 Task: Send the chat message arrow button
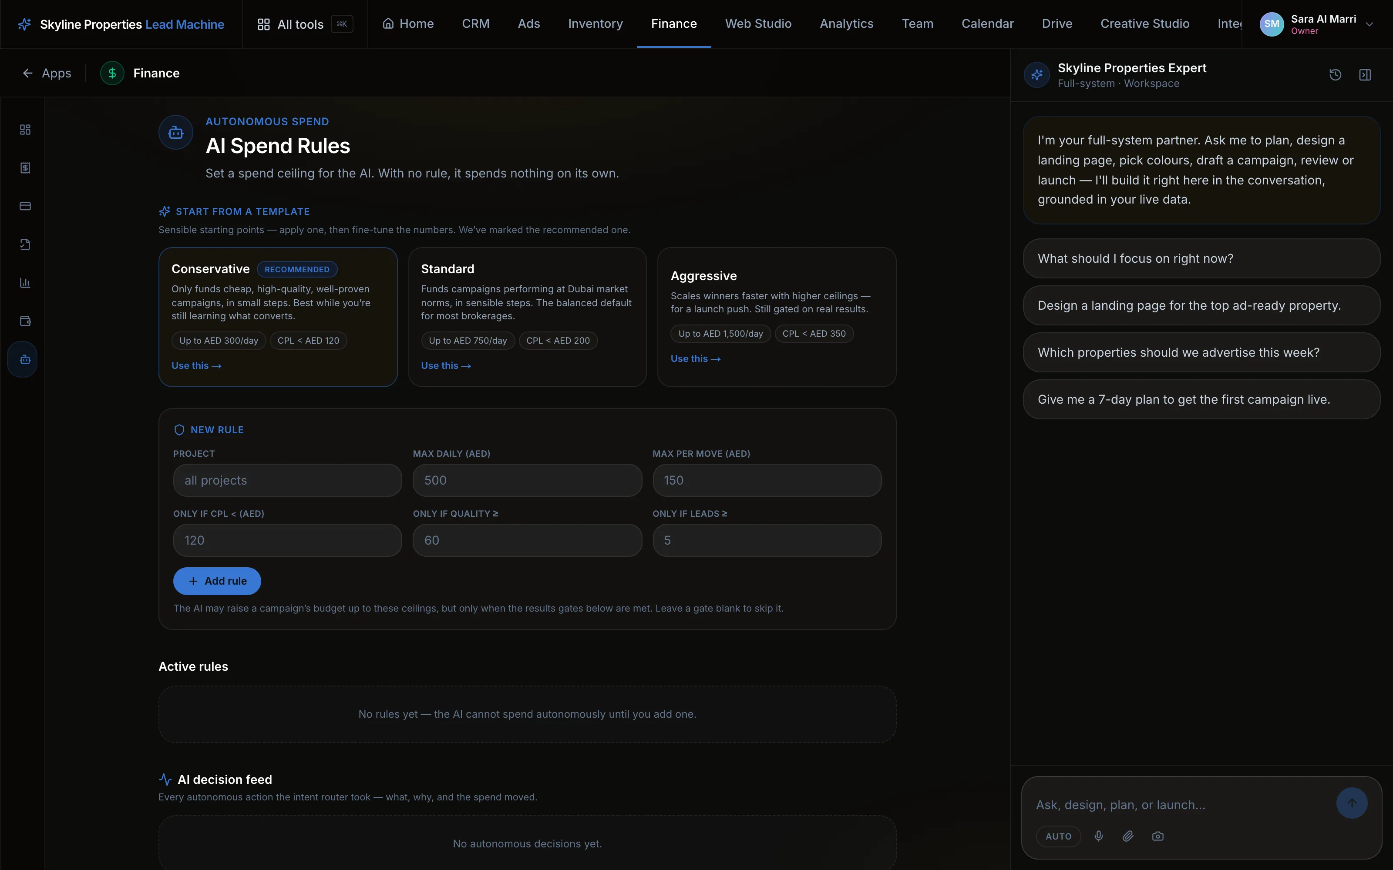tap(1352, 803)
